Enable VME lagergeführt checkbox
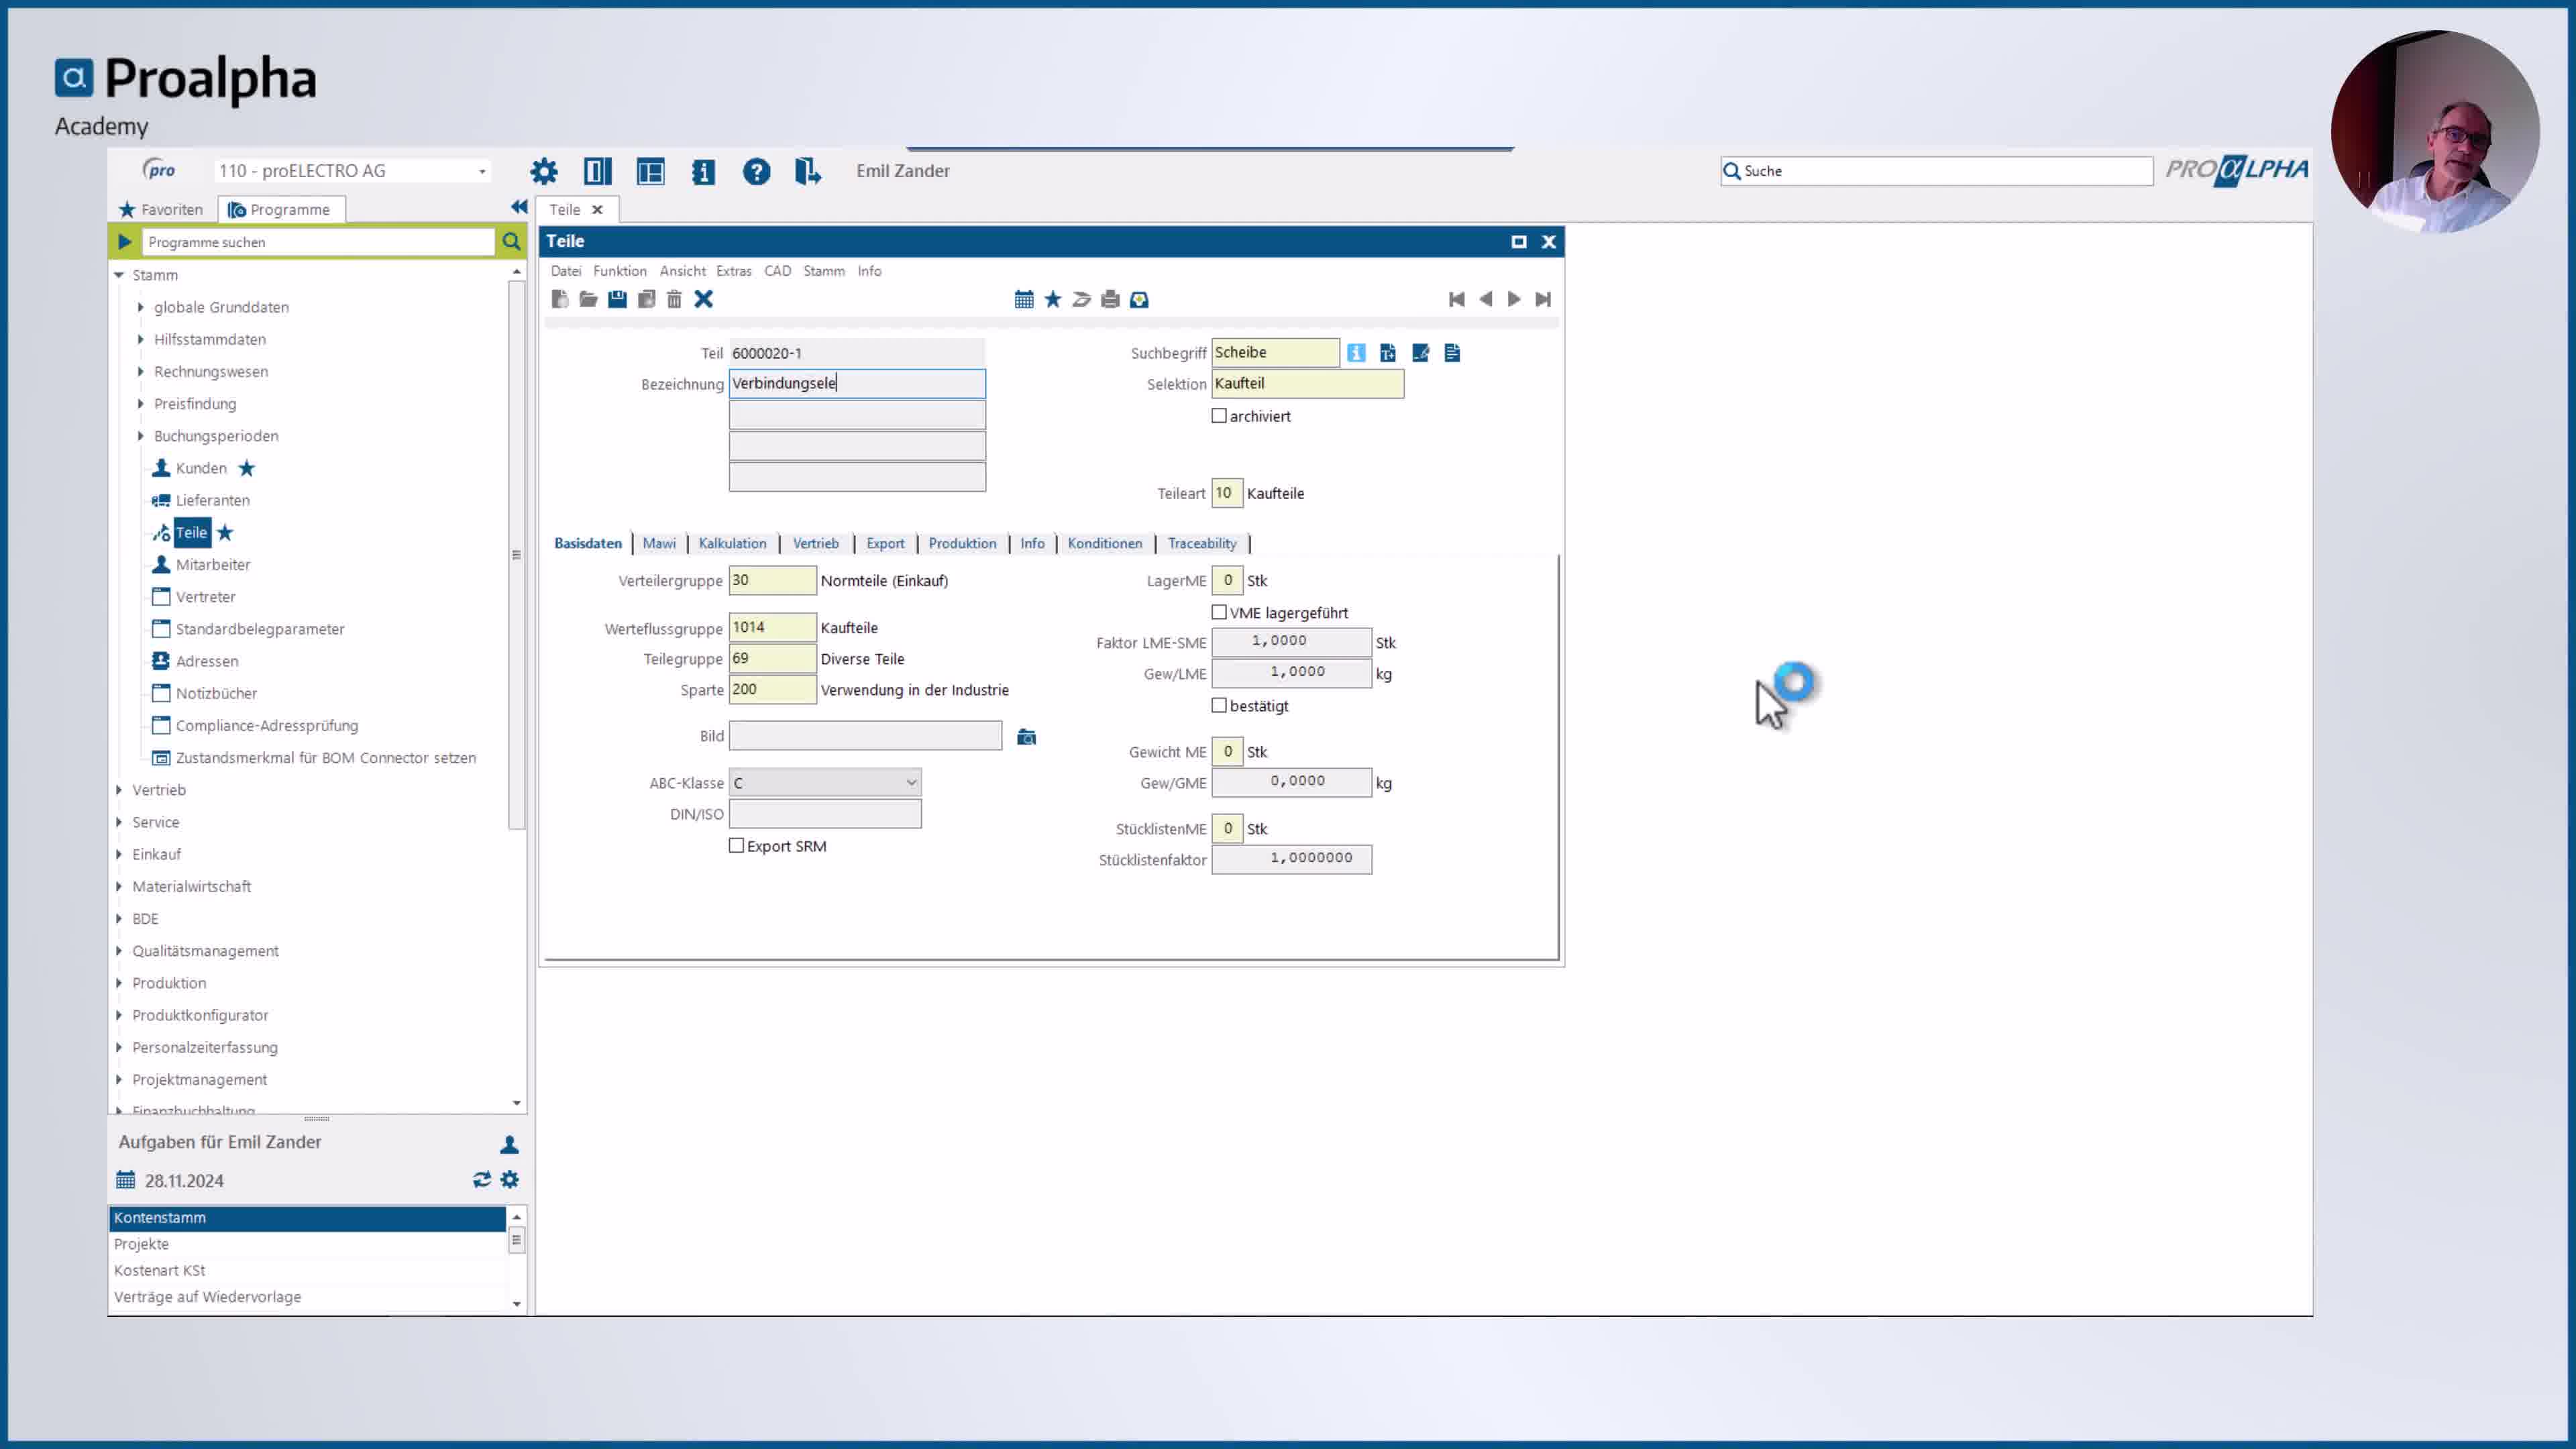The width and height of the screenshot is (2576, 1449). 1219,612
